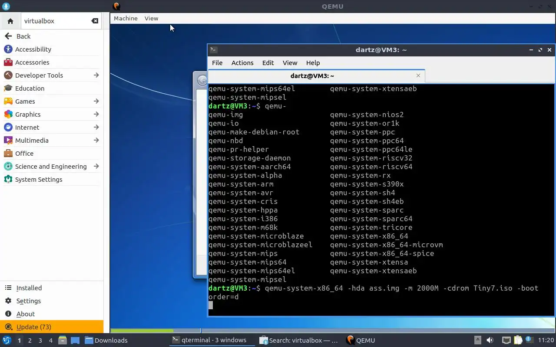The height and width of the screenshot is (347, 556).
Task: Open the About entry in sidebar
Action: click(x=52, y=314)
